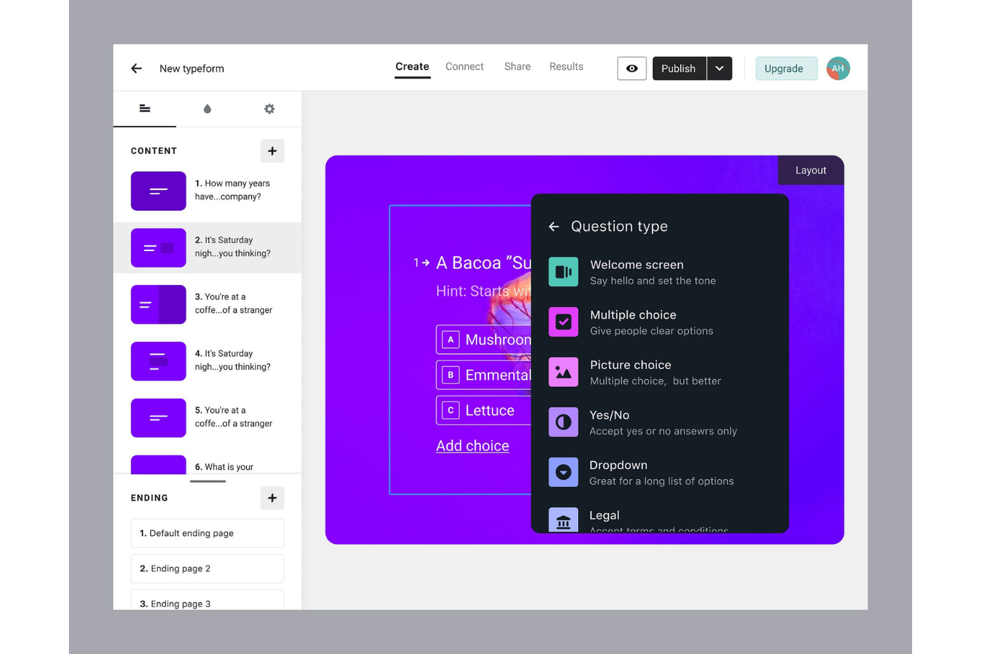
Task: Preview the form with the eye button
Action: (x=632, y=68)
